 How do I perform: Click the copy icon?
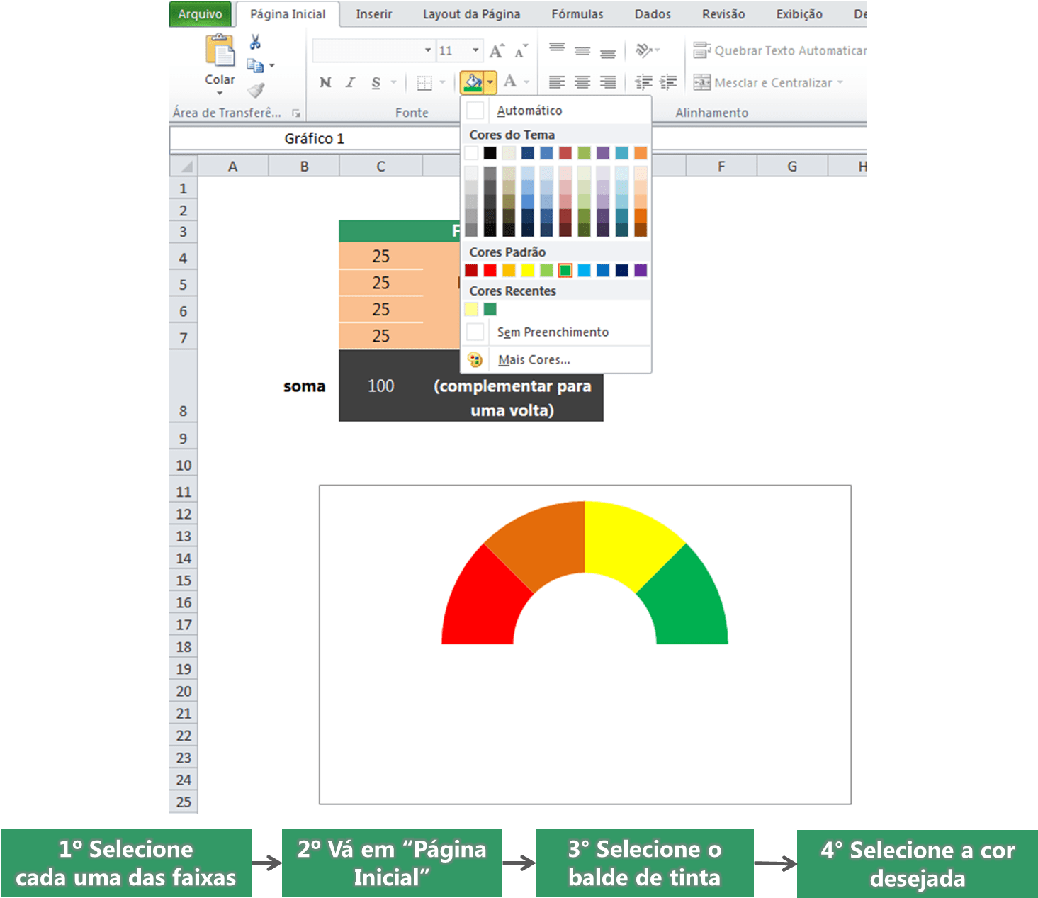255,66
